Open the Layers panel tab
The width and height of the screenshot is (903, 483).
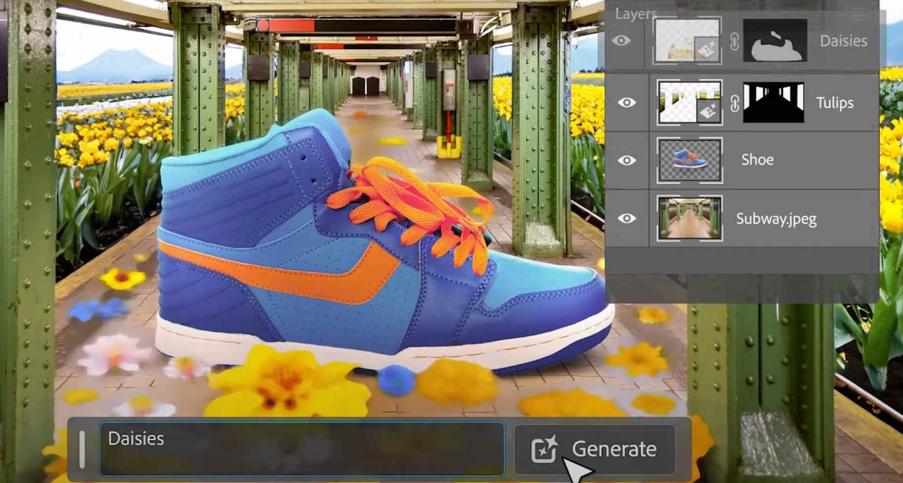[636, 14]
